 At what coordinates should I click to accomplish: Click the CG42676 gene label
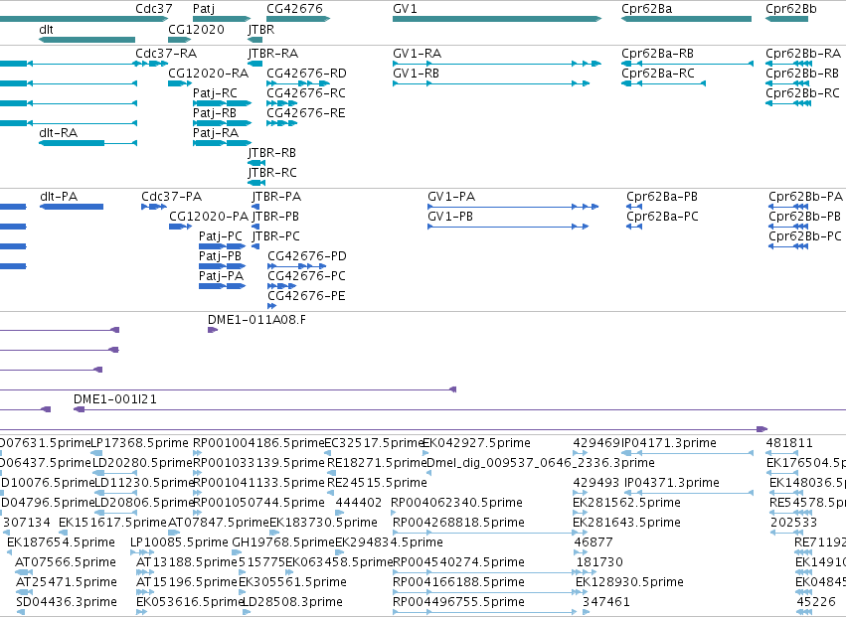point(294,9)
